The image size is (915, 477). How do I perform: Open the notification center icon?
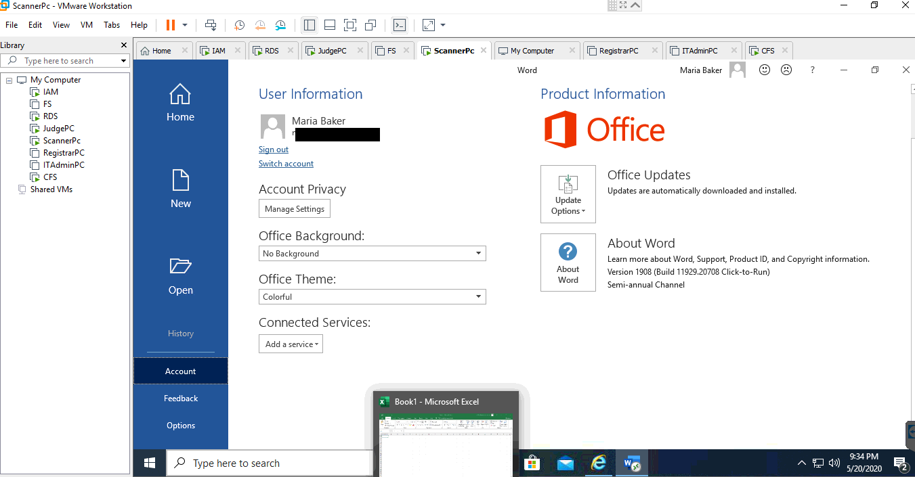(901, 463)
